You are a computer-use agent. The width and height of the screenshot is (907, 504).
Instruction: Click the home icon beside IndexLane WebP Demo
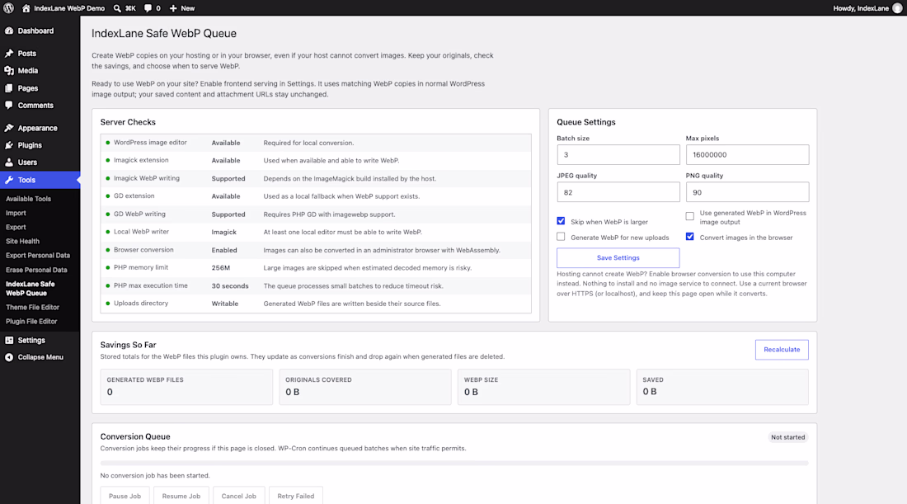[x=26, y=8]
